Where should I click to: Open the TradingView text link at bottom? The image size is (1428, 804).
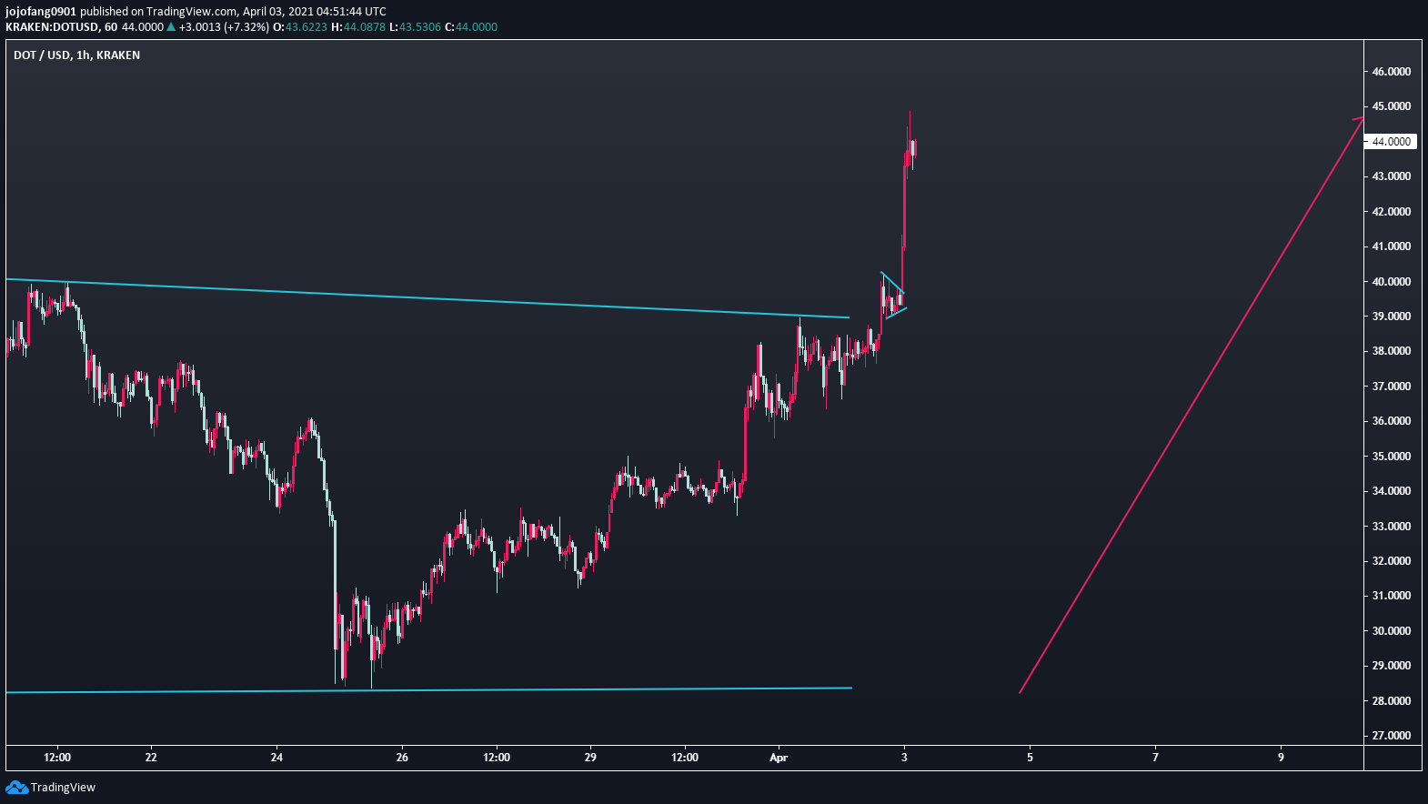click(x=63, y=788)
